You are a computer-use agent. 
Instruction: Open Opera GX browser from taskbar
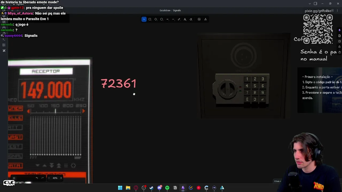click(x=136, y=188)
